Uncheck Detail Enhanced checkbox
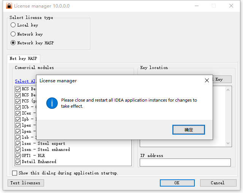The image size is (243, 193). point(18,162)
